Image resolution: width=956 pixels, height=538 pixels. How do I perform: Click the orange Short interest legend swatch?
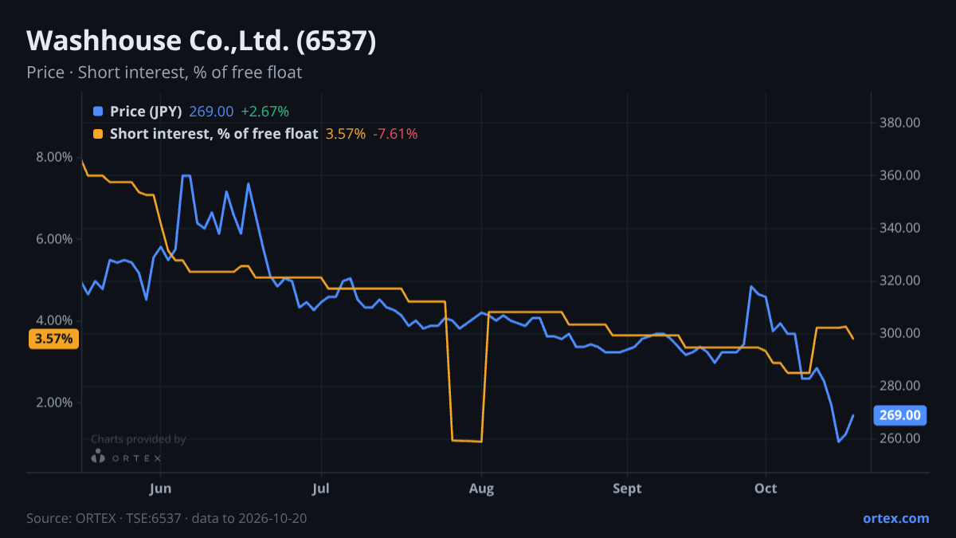(x=98, y=134)
